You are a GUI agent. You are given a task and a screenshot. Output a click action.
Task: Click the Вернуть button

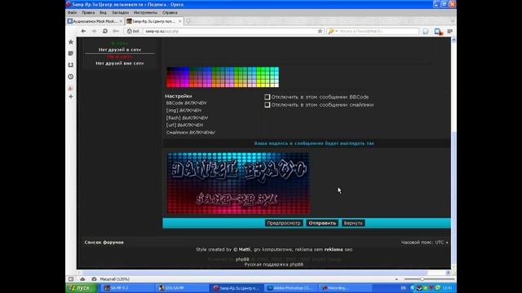coord(353,223)
